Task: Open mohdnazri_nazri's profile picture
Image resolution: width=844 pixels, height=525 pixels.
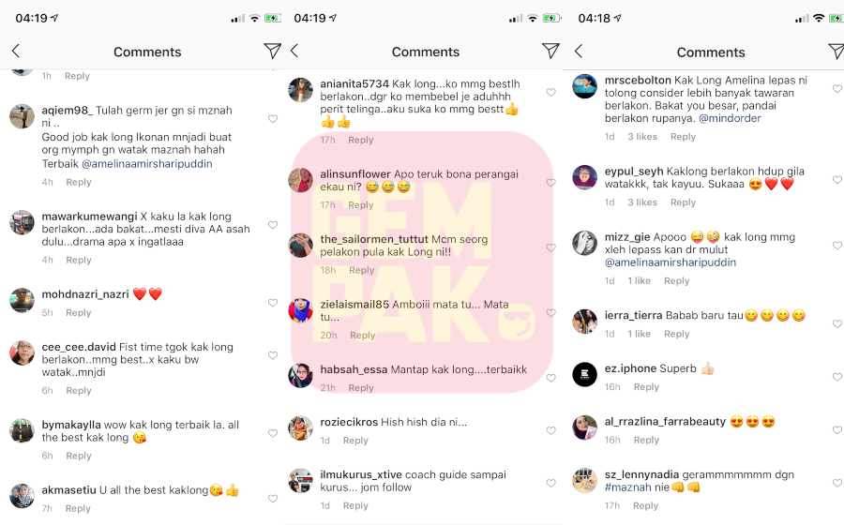Action: [x=23, y=300]
